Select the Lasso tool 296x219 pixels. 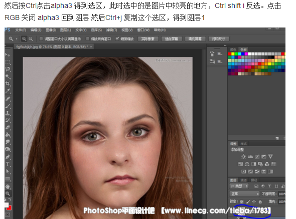click(8, 69)
